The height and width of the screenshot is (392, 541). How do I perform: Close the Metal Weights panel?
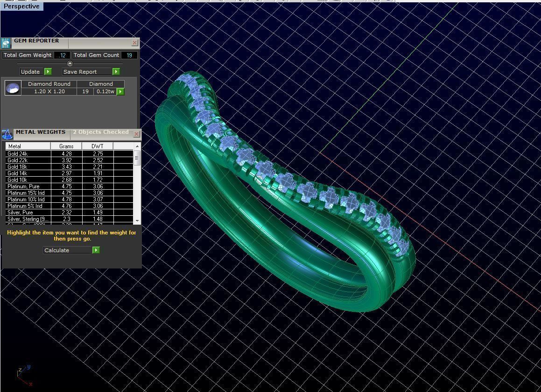137,134
